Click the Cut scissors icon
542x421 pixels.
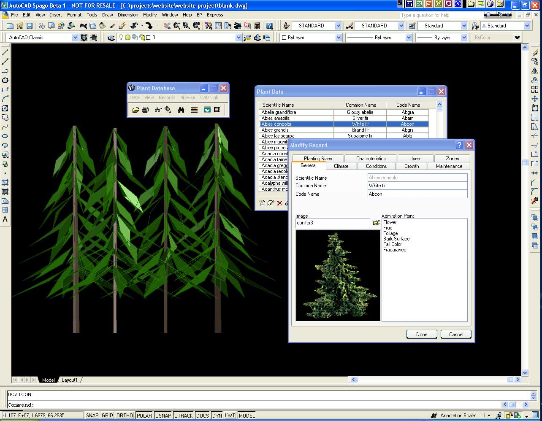pos(83,26)
